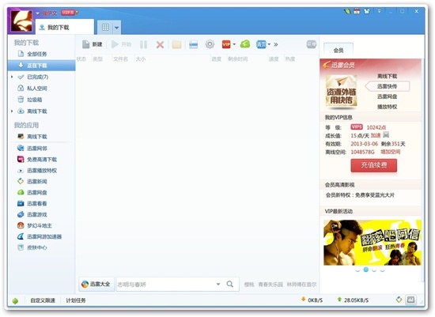Click the magnifier search icon
Image resolution: width=435 pixels, height=317 pixels.
click(x=229, y=284)
